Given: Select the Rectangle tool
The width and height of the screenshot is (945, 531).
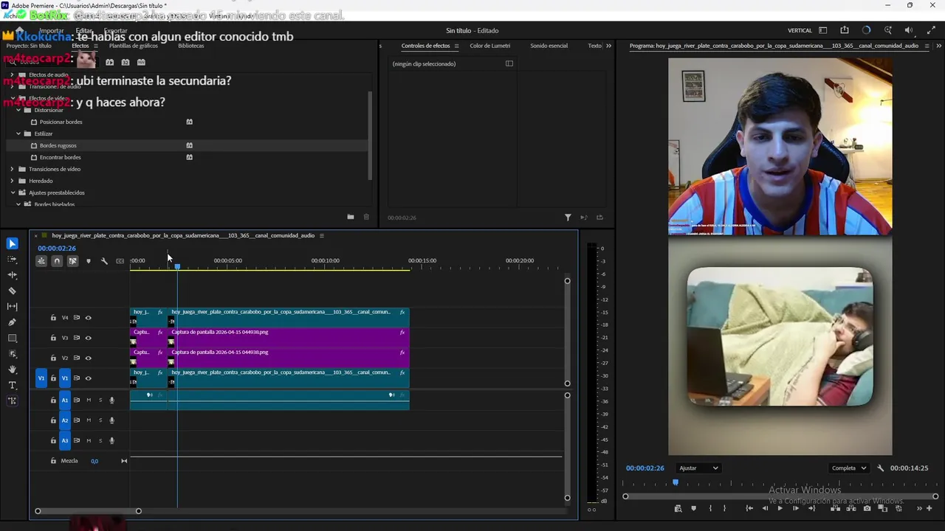Looking at the screenshot, I should (13, 338).
